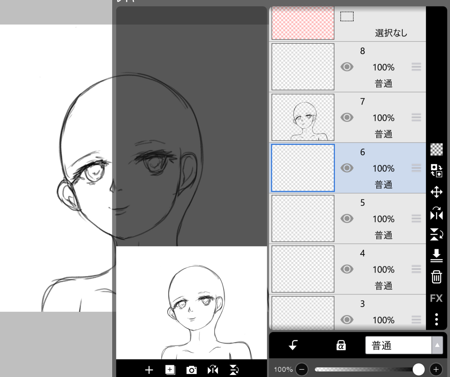450x377 pixels.
Task: Toggle visibility of layer 6
Action: (347, 168)
